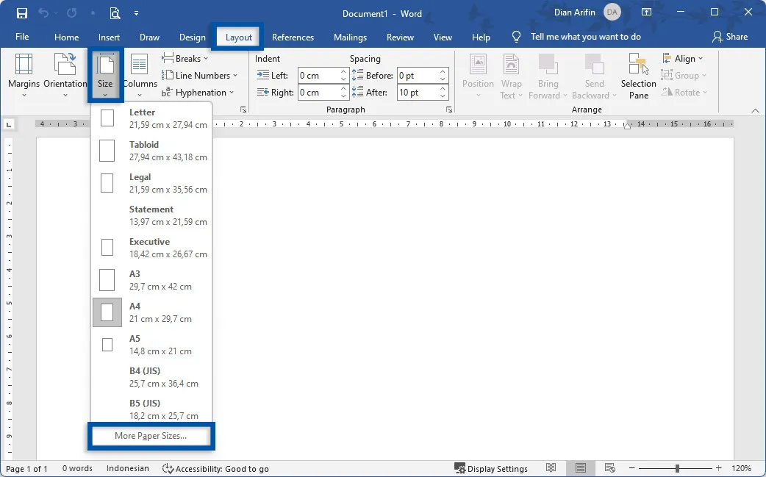Switch to the References tab
766x477 pixels.
click(293, 37)
